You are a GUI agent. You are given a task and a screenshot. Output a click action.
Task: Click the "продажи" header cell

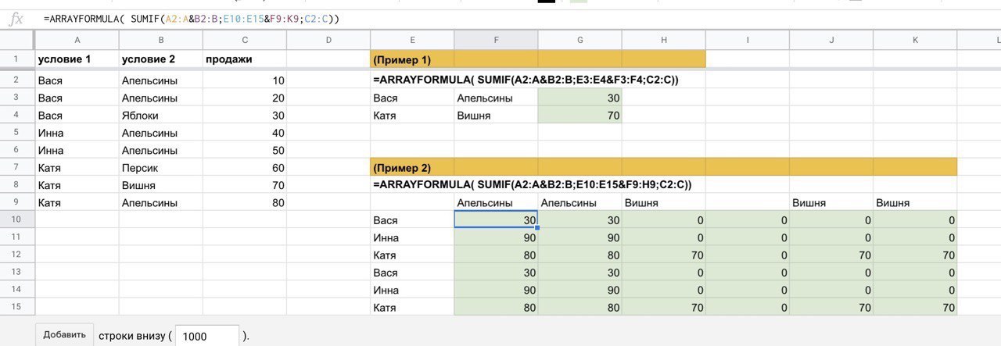click(x=245, y=59)
